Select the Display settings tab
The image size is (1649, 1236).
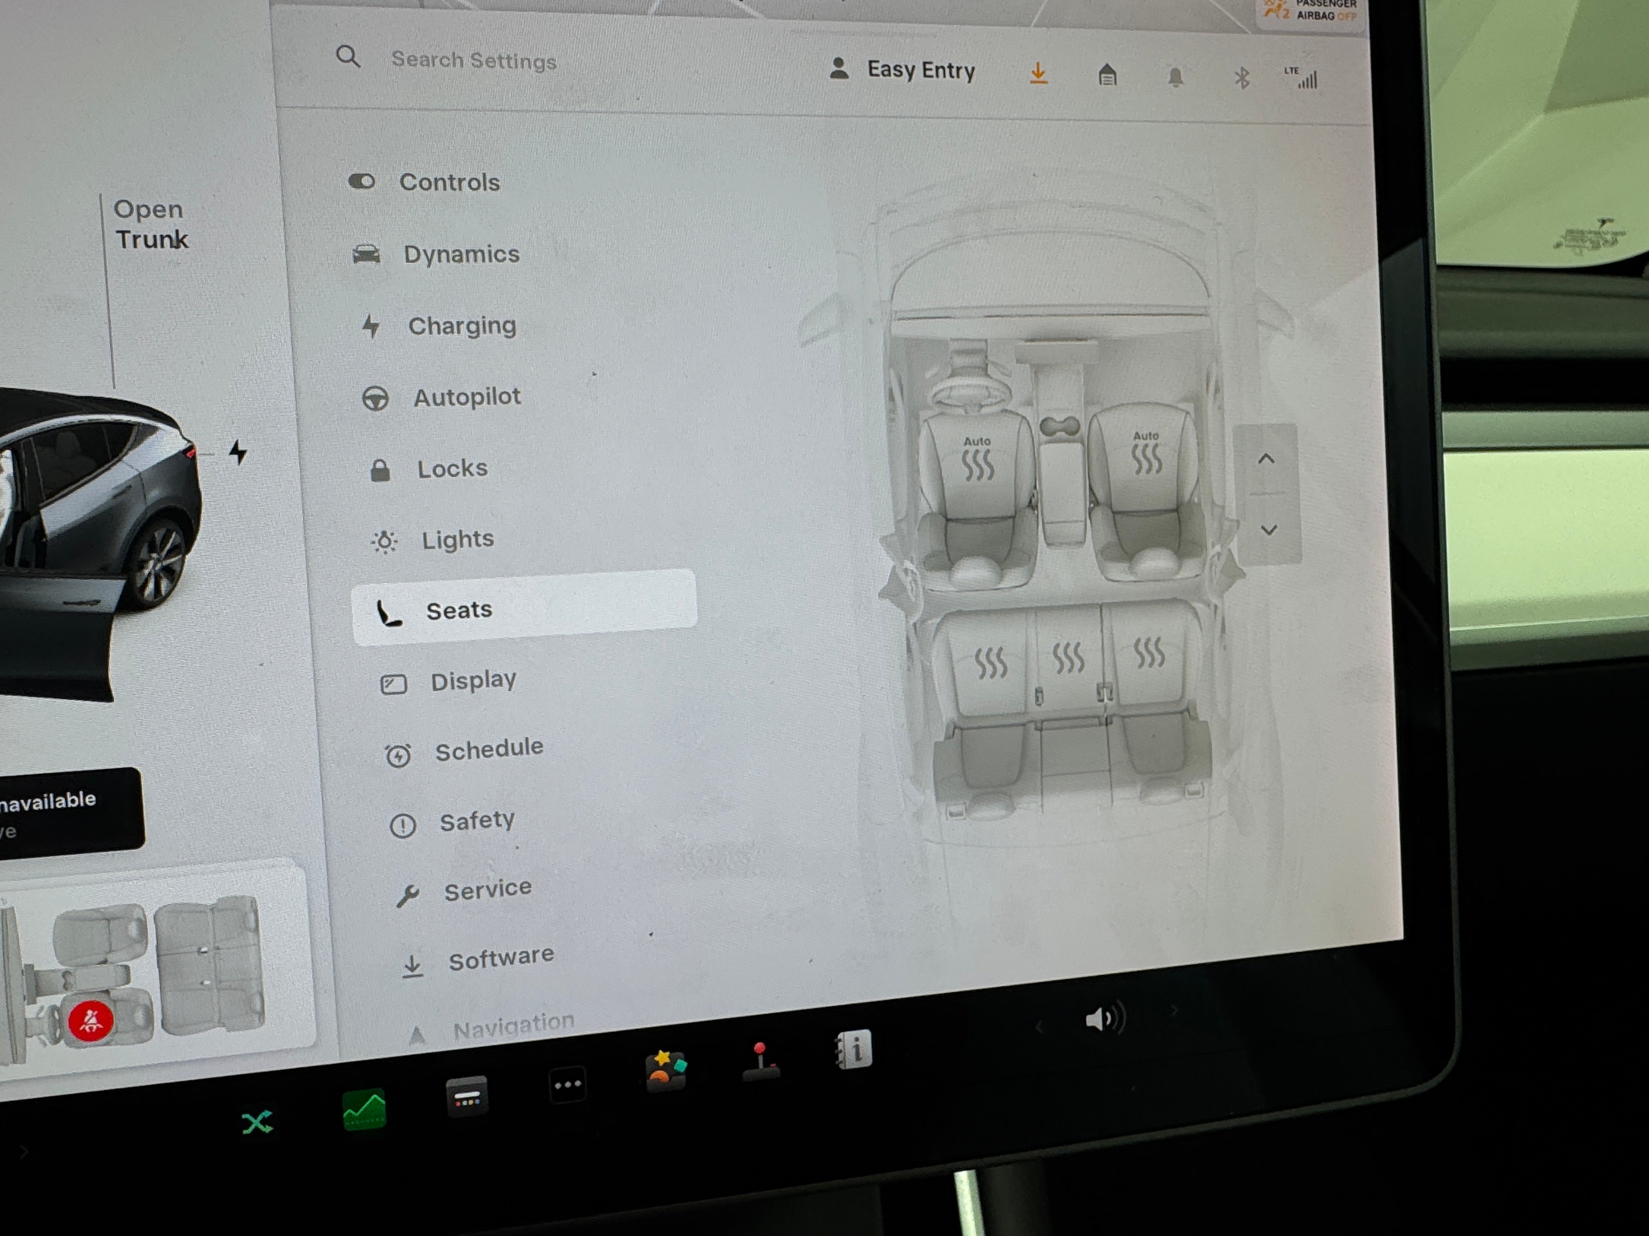tap(473, 681)
